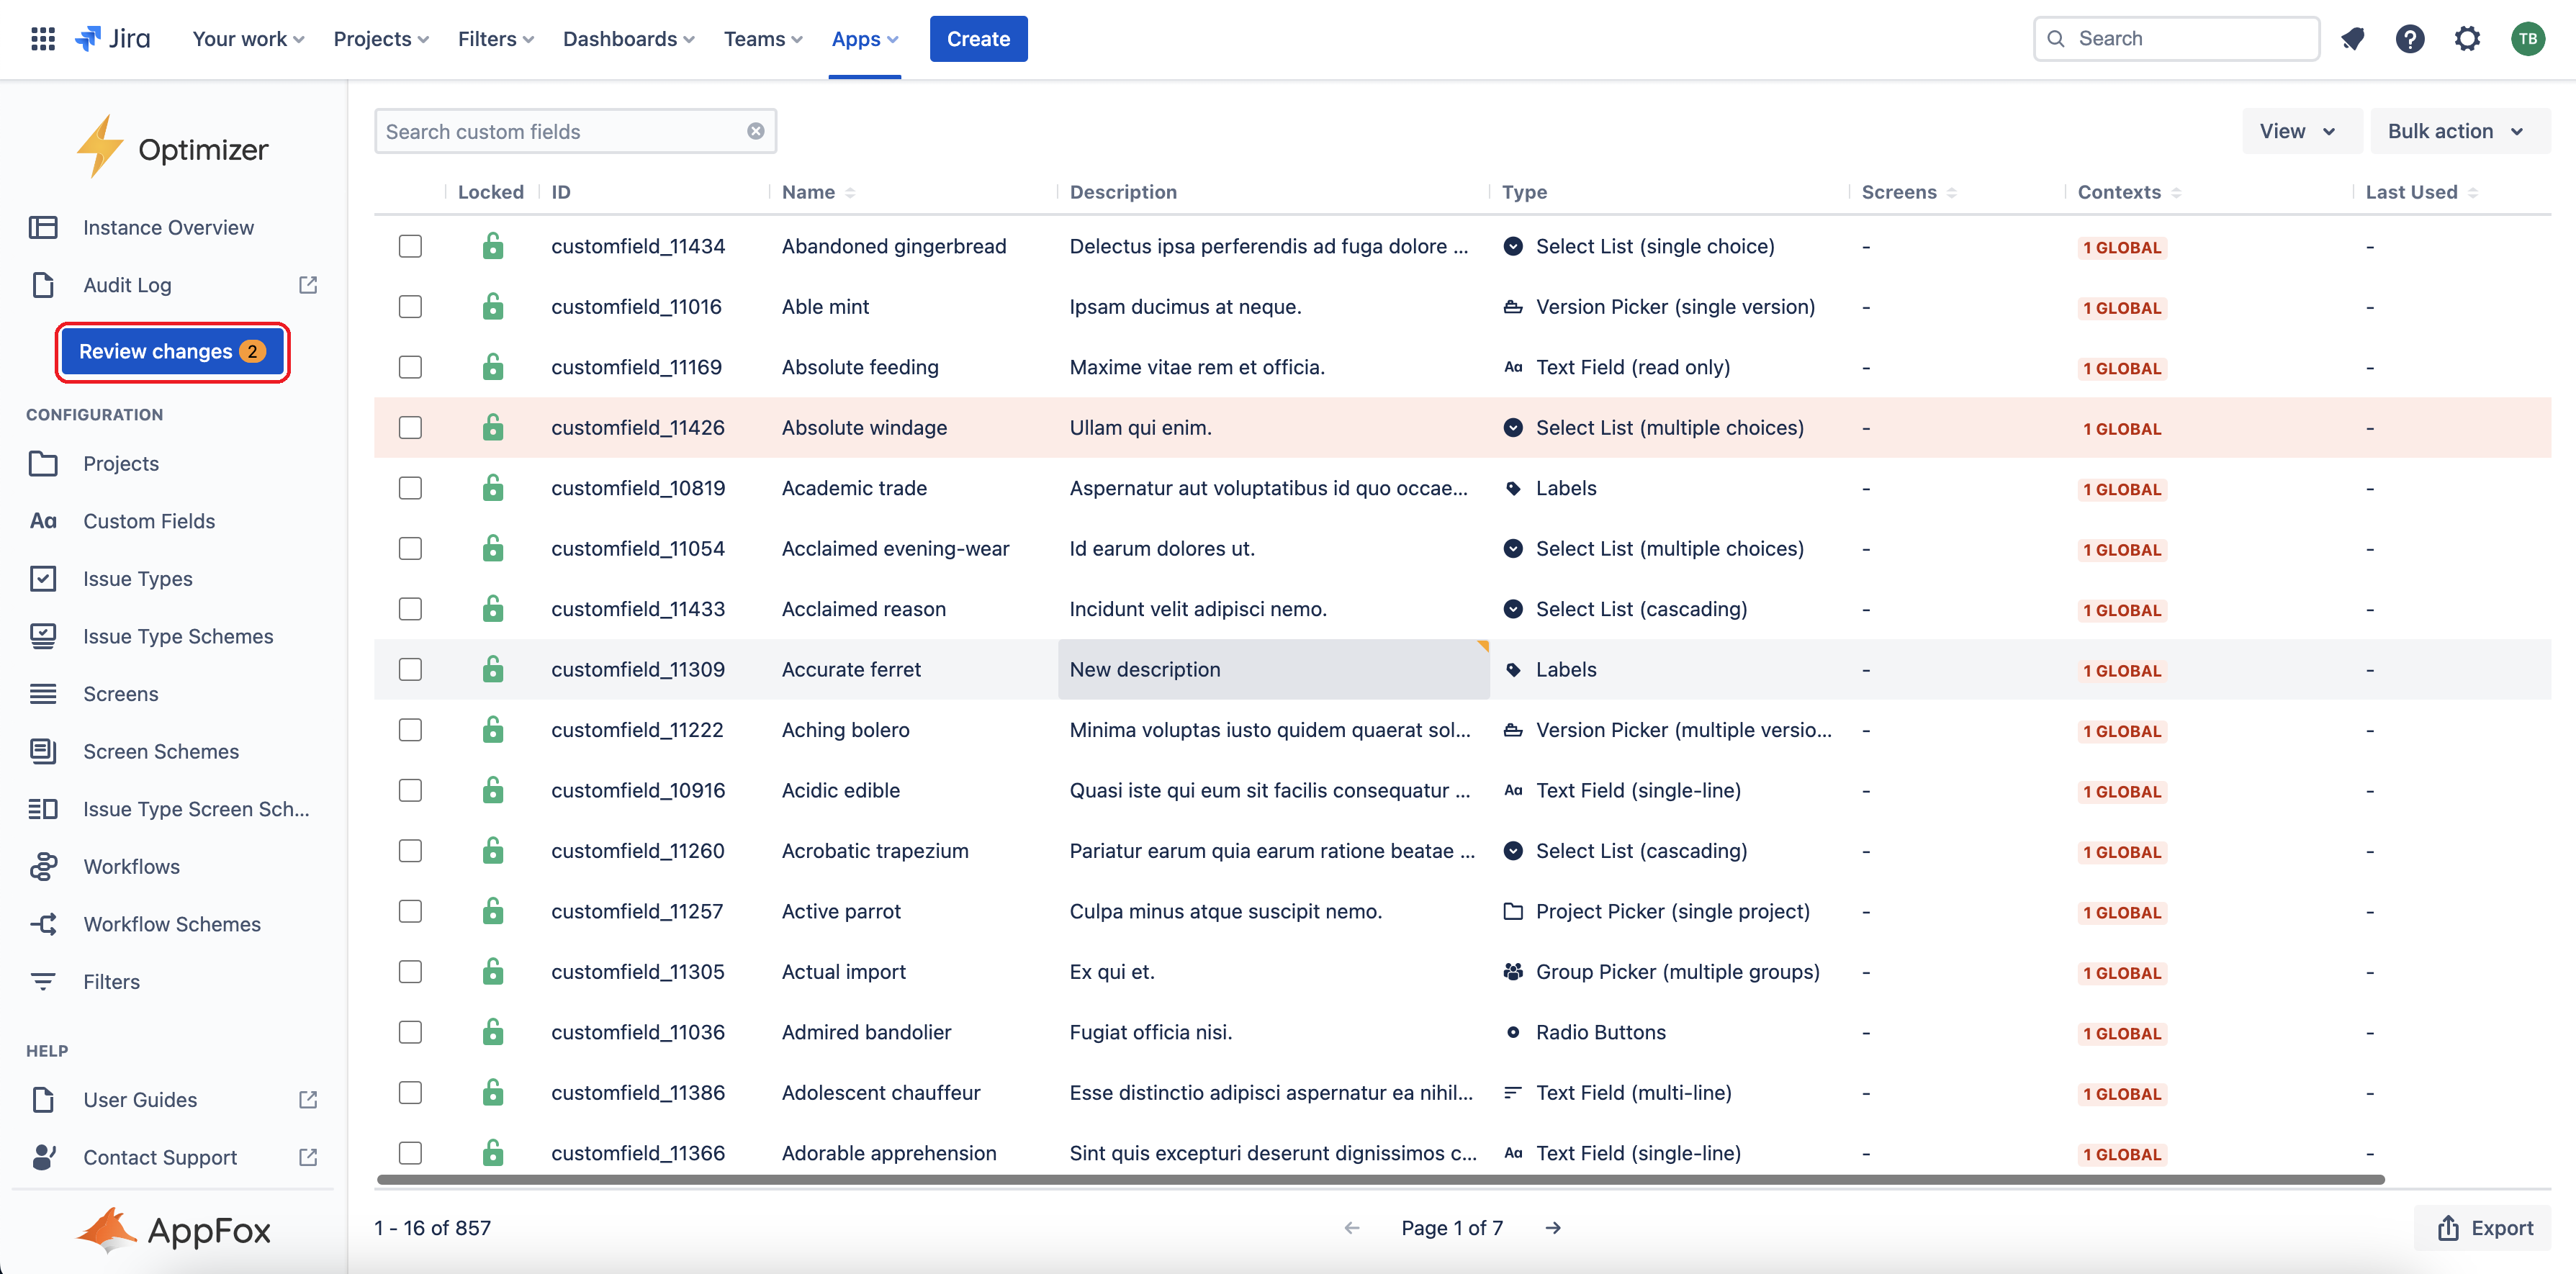Open the settings gear icon
The width and height of the screenshot is (2576, 1274).
tap(2467, 39)
